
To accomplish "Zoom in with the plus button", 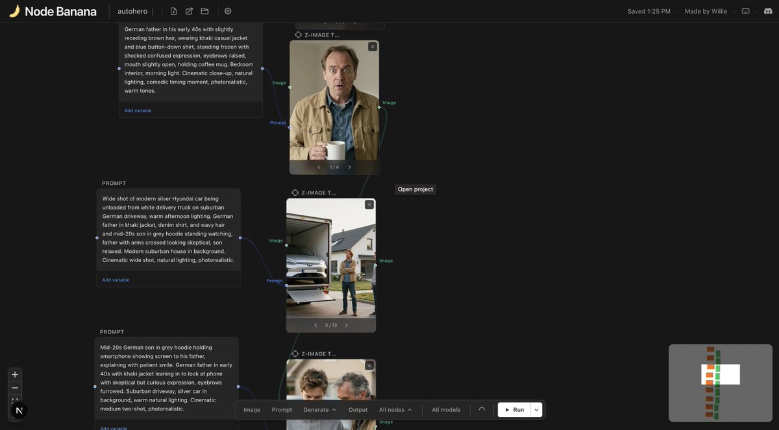I will point(15,375).
